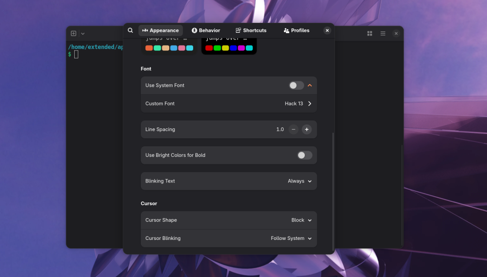Increase line spacing with plus button

tap(307, 129)
